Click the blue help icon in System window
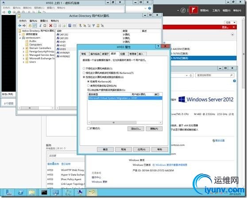This screenshot has height=198, width=247. (235, 81)
